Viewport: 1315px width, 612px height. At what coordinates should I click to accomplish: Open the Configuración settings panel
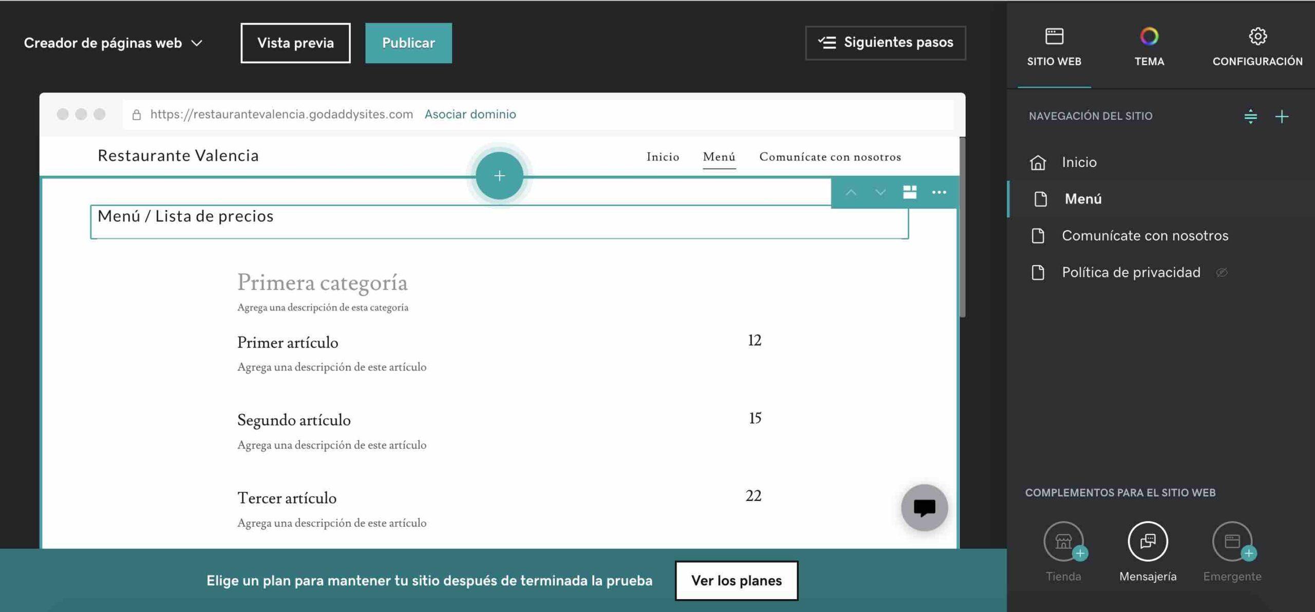coord(1256,46)
